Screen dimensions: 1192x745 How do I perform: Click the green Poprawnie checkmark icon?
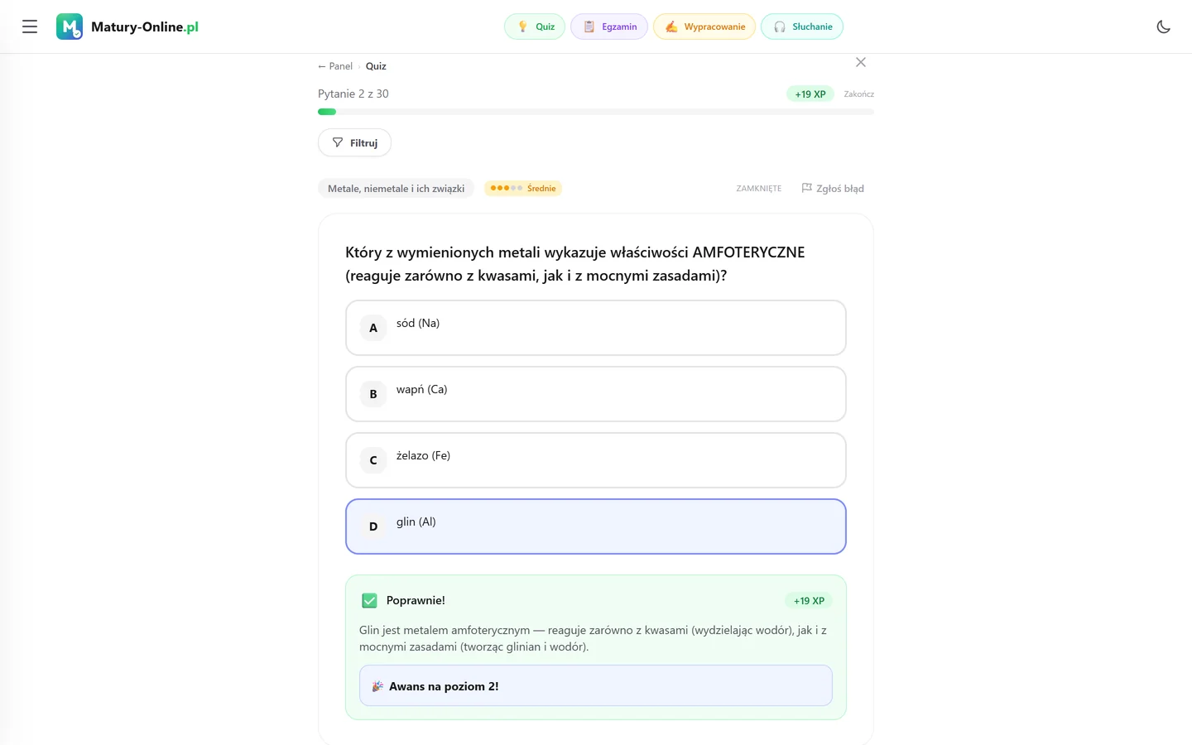(369, 601)
